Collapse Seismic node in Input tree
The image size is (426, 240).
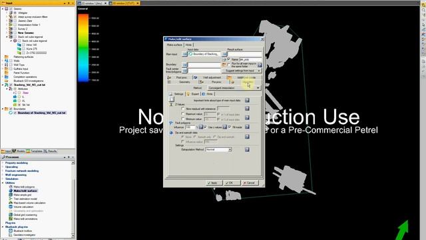3,9
